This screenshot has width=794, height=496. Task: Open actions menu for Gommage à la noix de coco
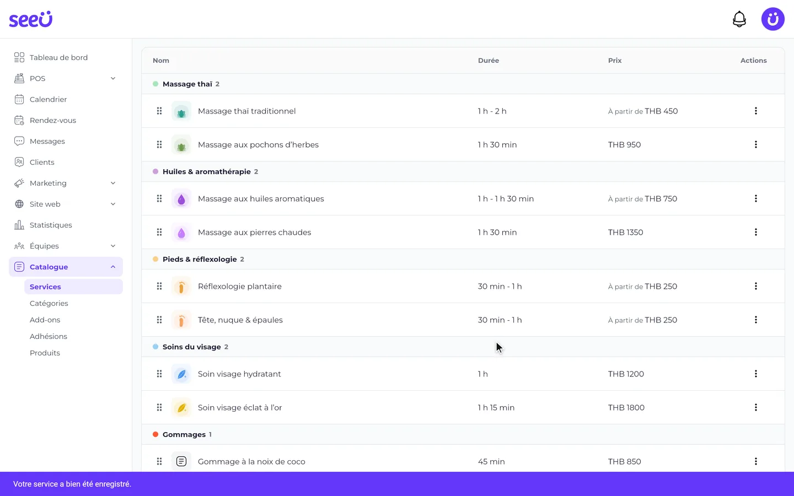click(756, 461)
